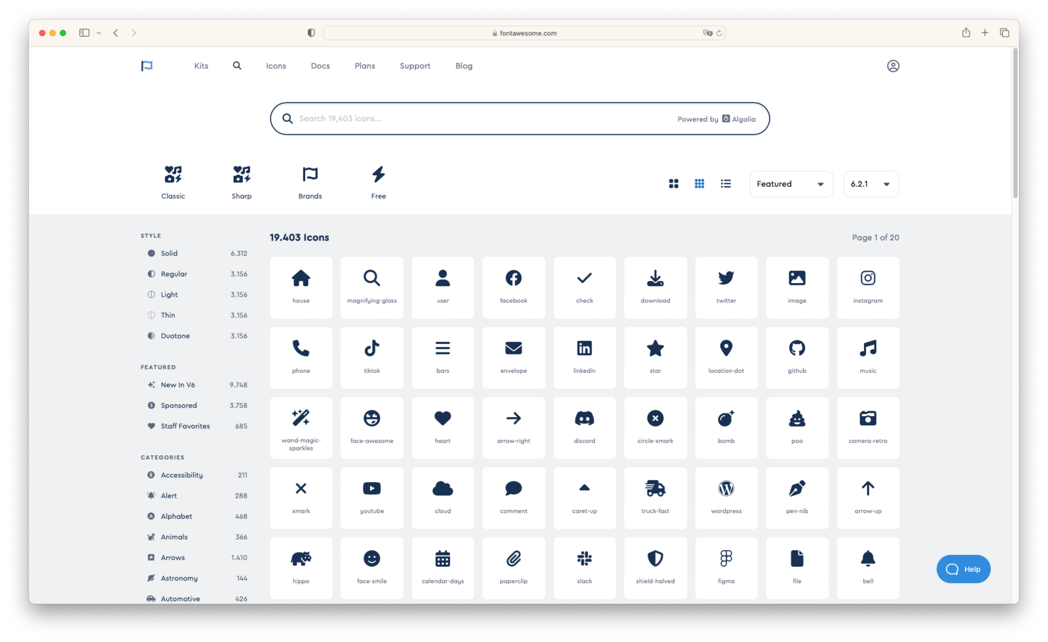Open the Featured sort dropdown
This screenshot has height=642, width=1048.
791,184
